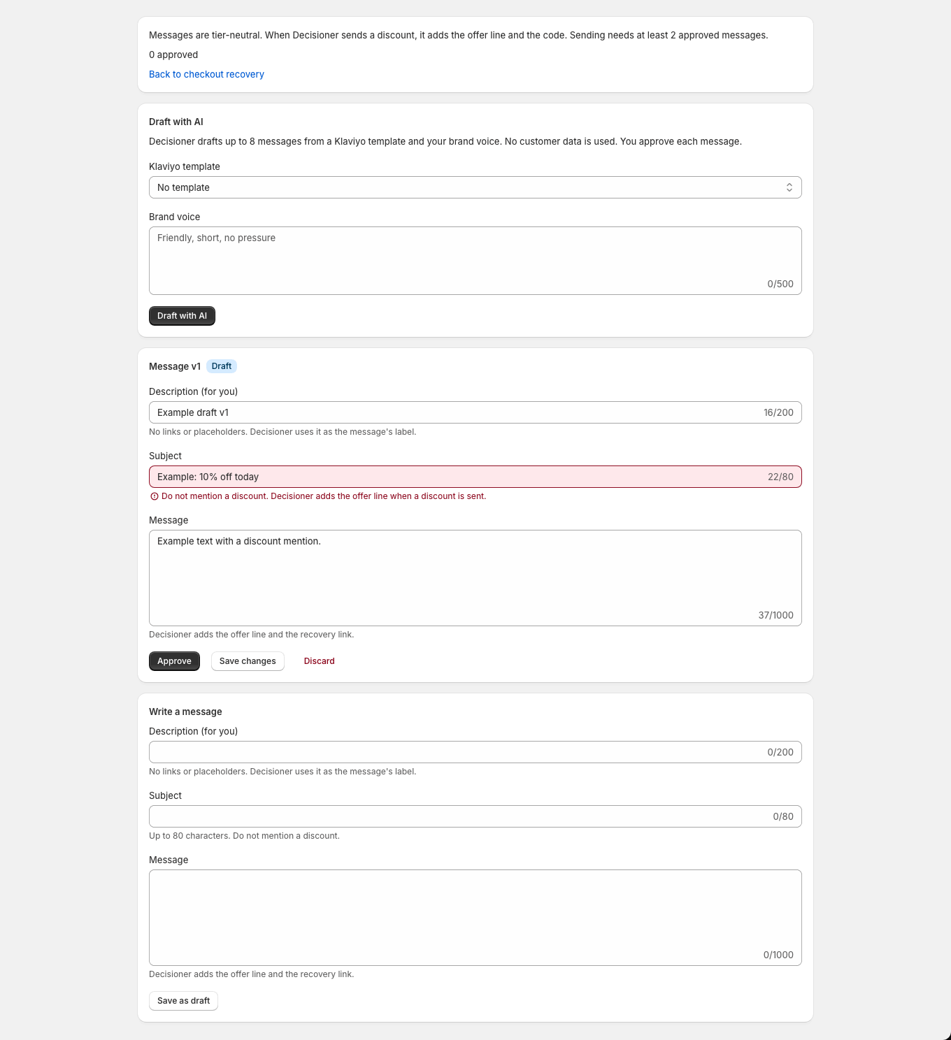The width and height of the screenshot is (951, 1040).
Task: Click the dark Draft with AI button
Action: coord(182,316)
